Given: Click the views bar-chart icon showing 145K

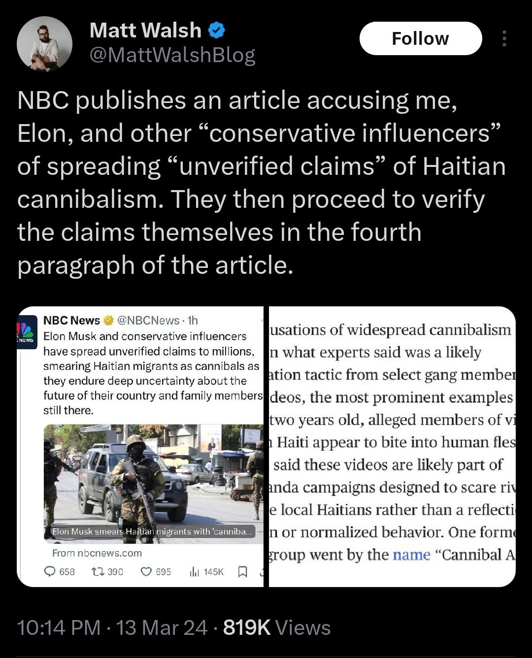Looking at the screenshot, I should (x=195, y=571).
